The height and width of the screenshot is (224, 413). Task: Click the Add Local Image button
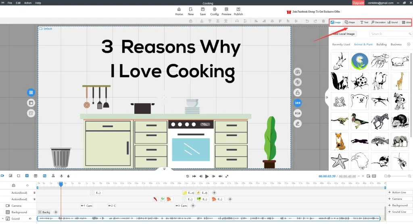point(344,34)
